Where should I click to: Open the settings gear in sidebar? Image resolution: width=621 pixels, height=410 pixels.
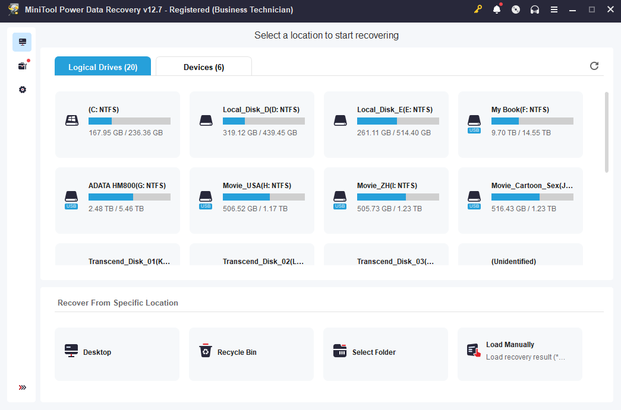coord(22,90)
